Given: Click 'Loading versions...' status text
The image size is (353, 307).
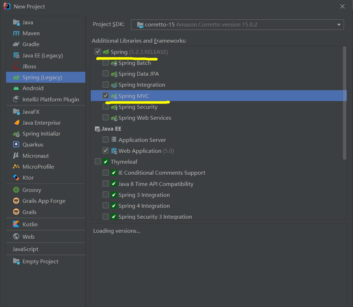Looking at the screenshot, I should pos(117,231).
